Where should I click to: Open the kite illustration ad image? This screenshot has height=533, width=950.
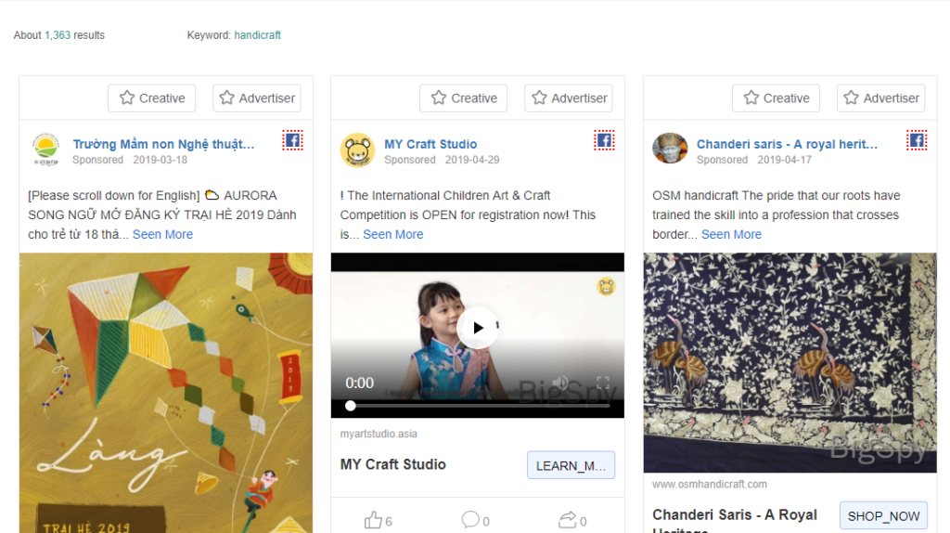[x=166, y=393]
